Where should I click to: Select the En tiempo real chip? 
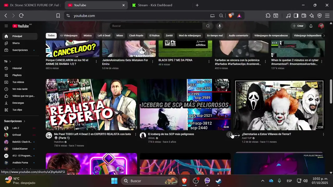(215, 36)
